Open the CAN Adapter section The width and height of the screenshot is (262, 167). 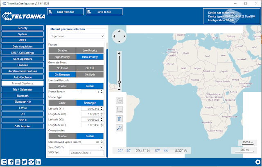(x=23, y=126)
